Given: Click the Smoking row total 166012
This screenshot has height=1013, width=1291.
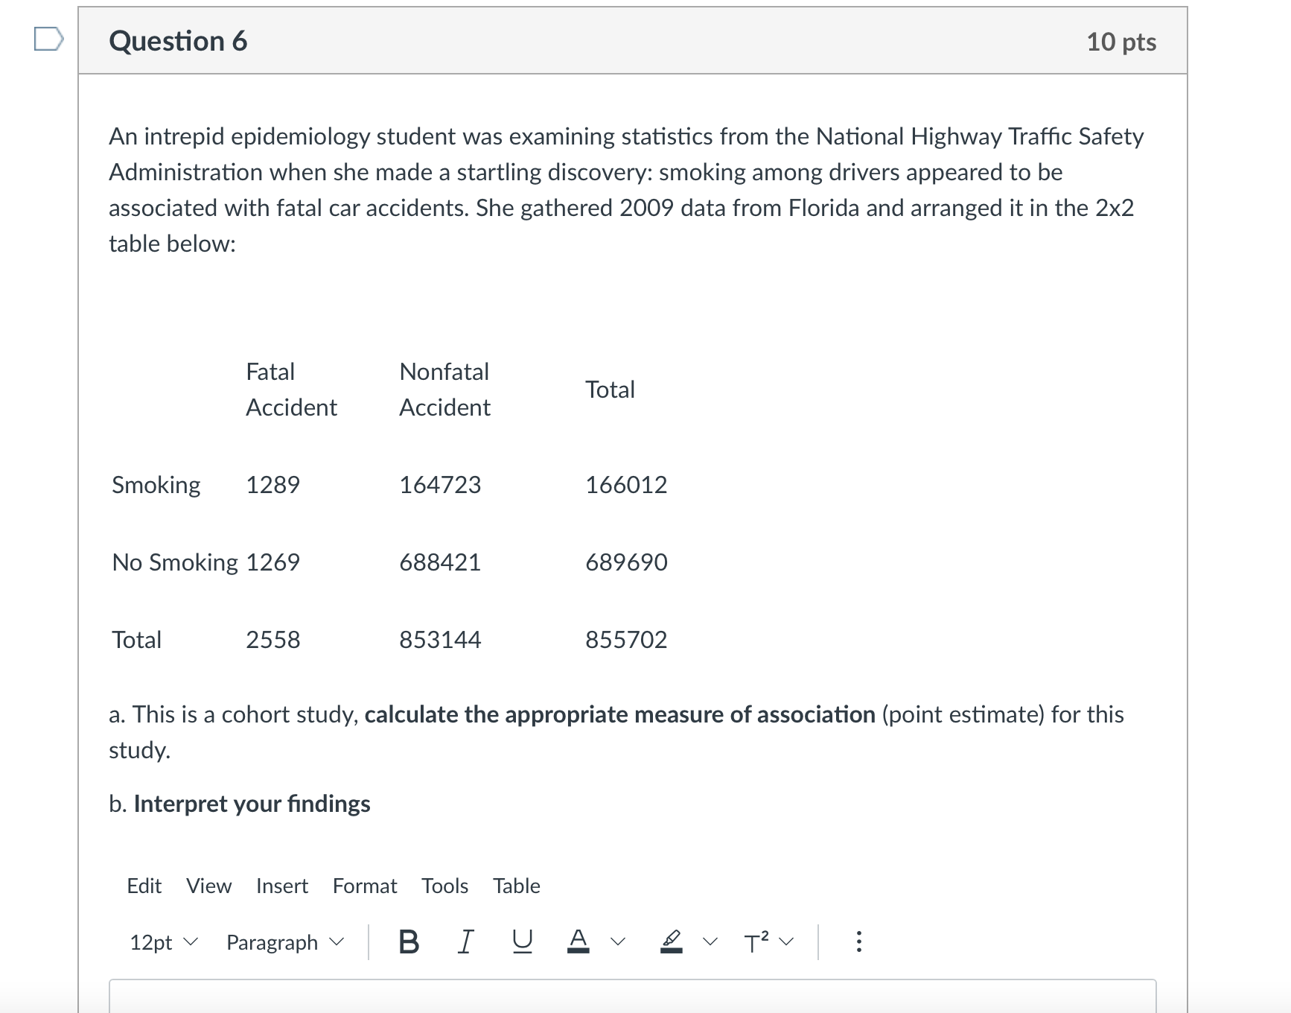Looking at the screenshot, I should [x=626, y=485].
